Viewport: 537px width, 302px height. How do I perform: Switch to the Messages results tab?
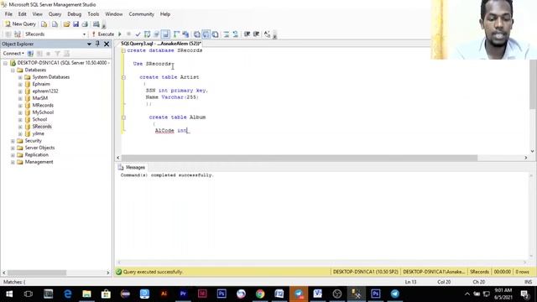[x=132, y=168]
